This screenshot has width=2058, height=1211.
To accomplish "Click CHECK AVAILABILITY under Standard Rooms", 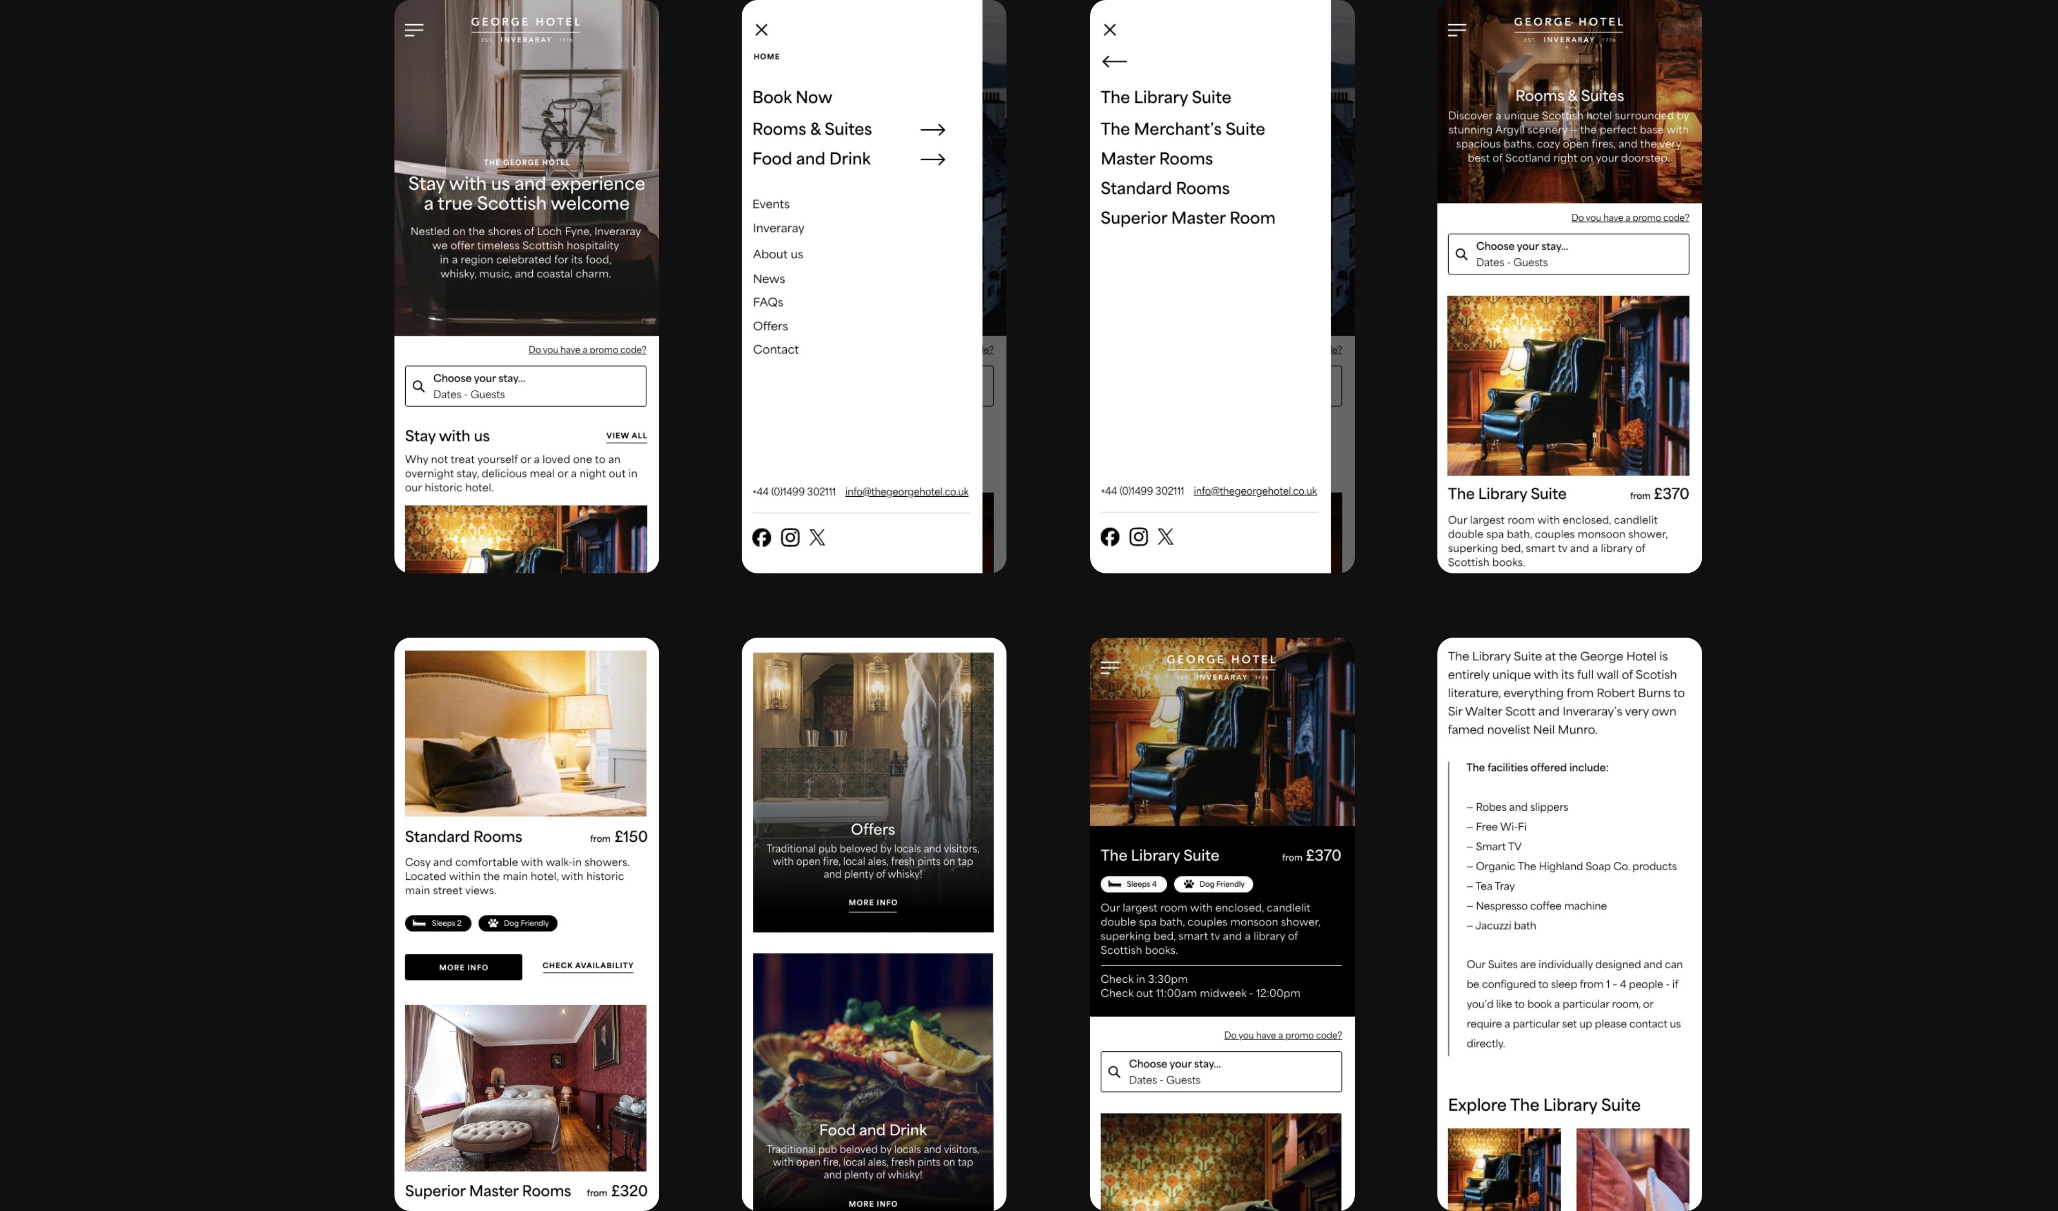I will [587, 966].
